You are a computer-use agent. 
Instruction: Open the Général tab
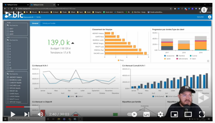(x=35, y=23)
